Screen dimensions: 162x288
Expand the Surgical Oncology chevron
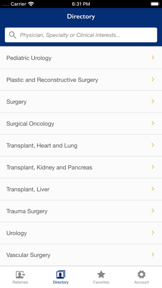click(x=153, y=123)
